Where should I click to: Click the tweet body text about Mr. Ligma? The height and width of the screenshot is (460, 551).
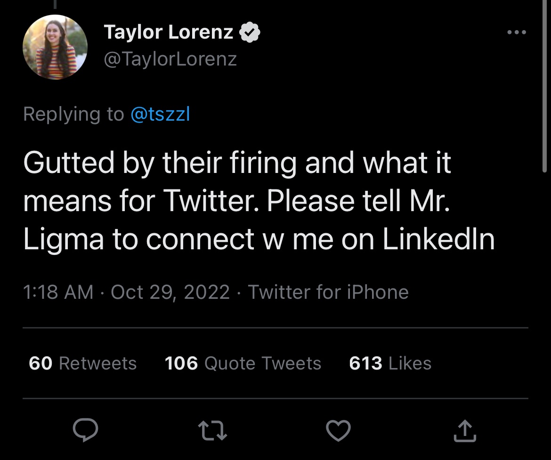click(x=259, y=201)
